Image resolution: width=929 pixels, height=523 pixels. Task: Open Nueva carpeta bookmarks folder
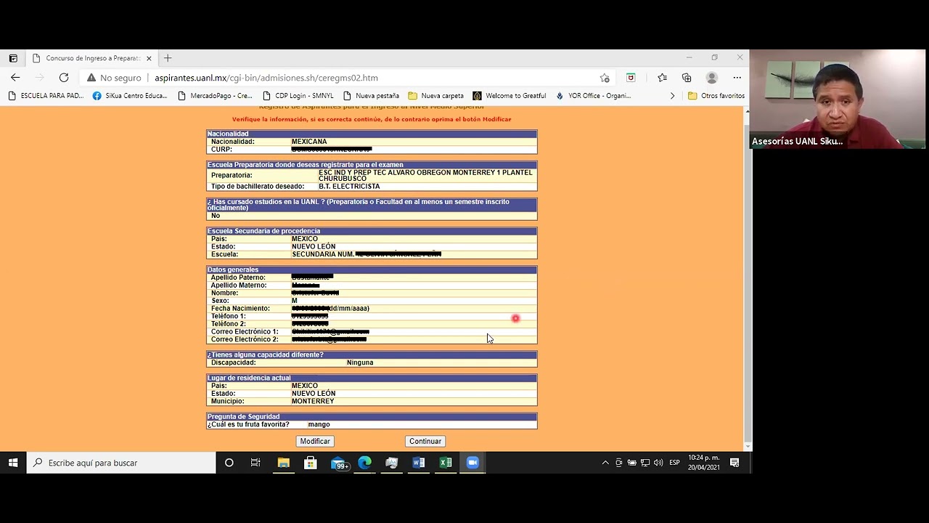coord(436,96)
